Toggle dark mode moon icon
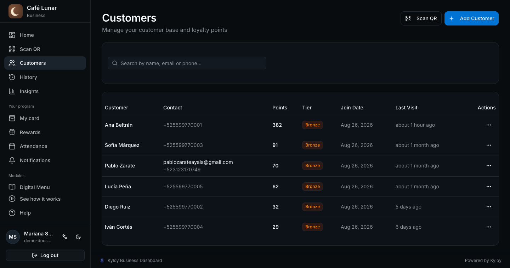The width and height of the screenshot is (510, 268). tap(79, 237)
